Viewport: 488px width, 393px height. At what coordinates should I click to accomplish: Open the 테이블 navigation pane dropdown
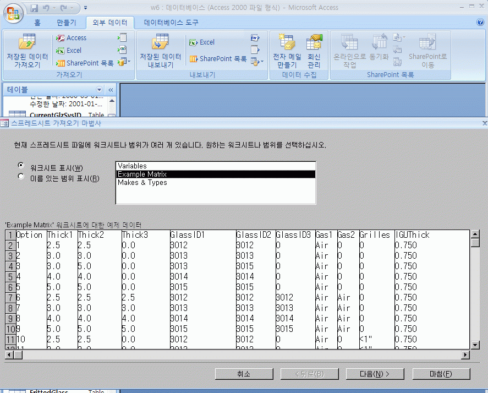point(100,90)
